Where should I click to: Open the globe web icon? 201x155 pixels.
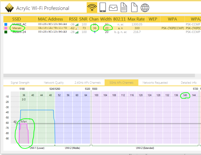[x=145, y=8]
